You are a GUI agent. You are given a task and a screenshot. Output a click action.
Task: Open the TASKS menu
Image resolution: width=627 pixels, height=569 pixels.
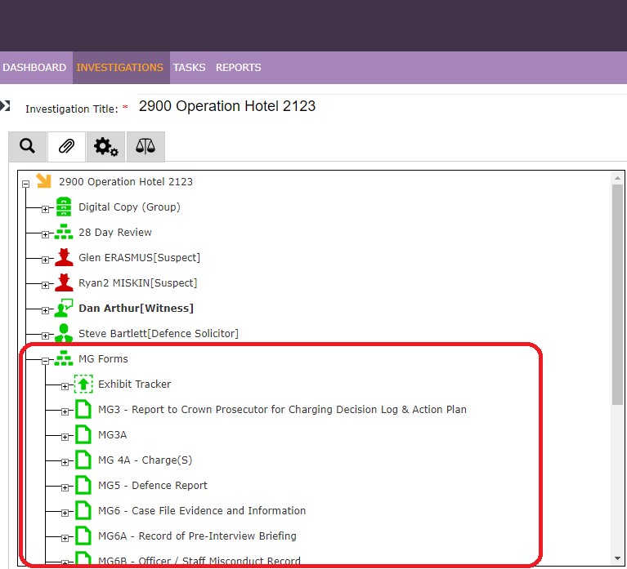click(189, 68)
